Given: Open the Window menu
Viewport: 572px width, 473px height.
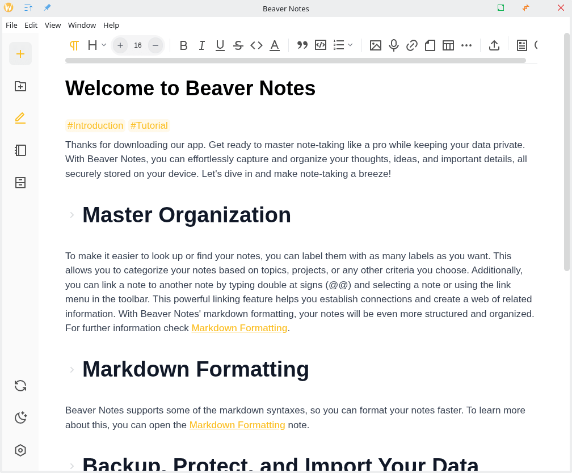Looking at the screenshot, I should [x=82, y=25].
